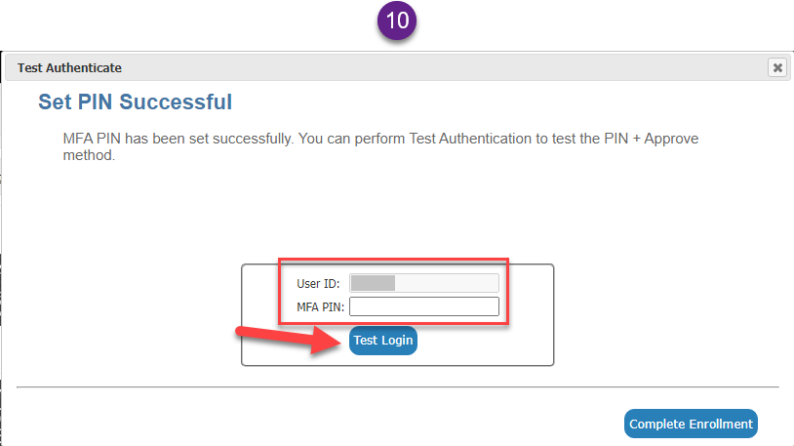Click the "User ID:" label

click(320, 284)
